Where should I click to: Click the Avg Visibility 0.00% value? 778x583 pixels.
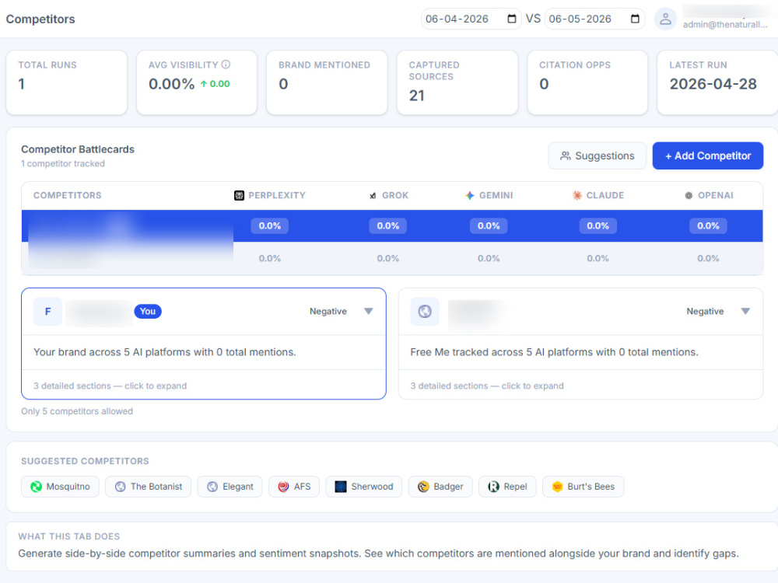[172, 84]
